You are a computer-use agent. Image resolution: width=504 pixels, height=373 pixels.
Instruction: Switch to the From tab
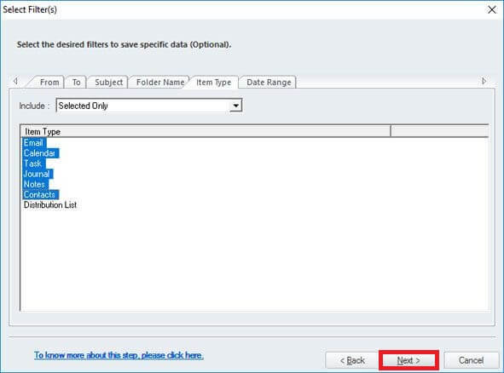coord(49,82)
